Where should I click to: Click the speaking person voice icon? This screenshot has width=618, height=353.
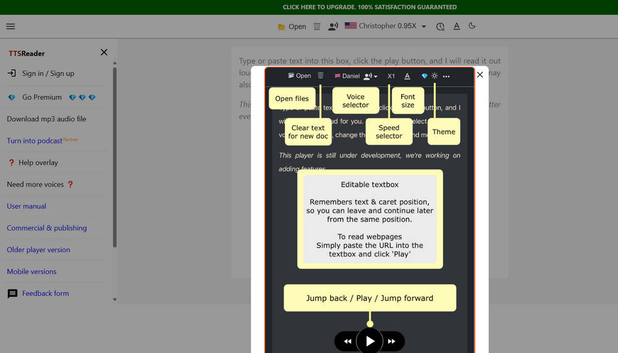click(333, 27)
